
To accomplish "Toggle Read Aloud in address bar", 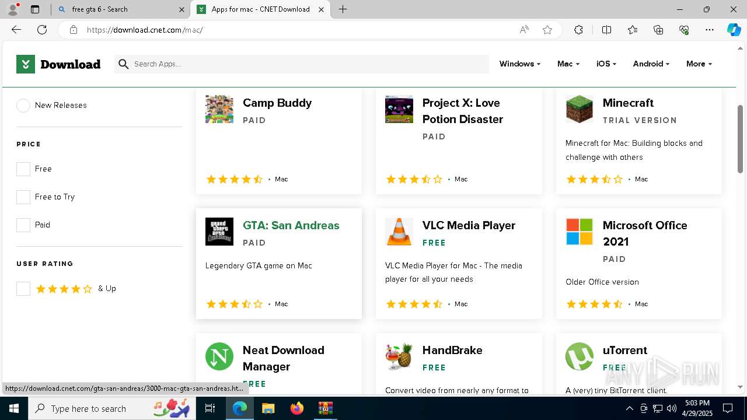I will point(524,30).
